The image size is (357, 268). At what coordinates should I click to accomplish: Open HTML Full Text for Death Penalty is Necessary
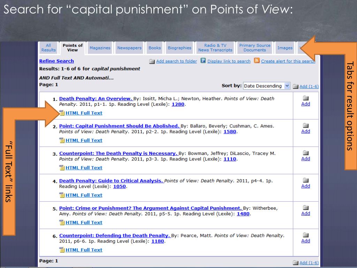(x=84, y=168)
